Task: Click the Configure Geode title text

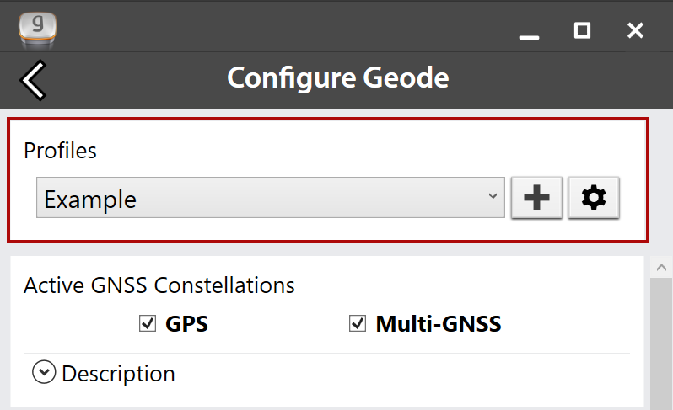Action: pos(337,78)
